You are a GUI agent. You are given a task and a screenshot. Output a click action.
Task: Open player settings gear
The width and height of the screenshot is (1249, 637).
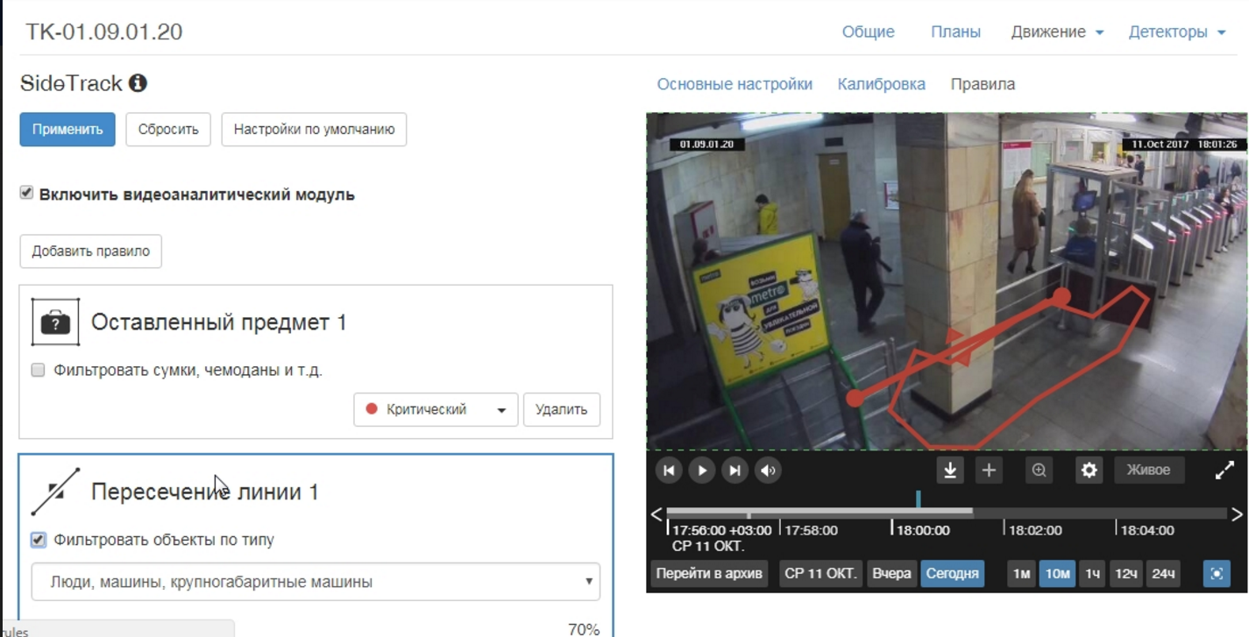[x=1089, y=471]
